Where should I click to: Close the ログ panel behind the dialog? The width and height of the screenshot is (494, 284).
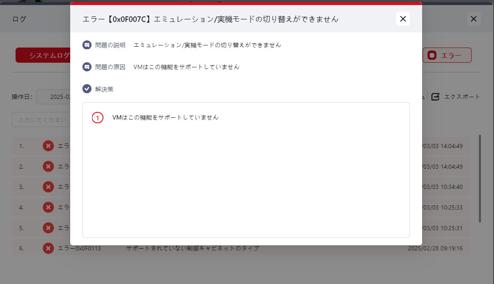(x=473, y=19)
